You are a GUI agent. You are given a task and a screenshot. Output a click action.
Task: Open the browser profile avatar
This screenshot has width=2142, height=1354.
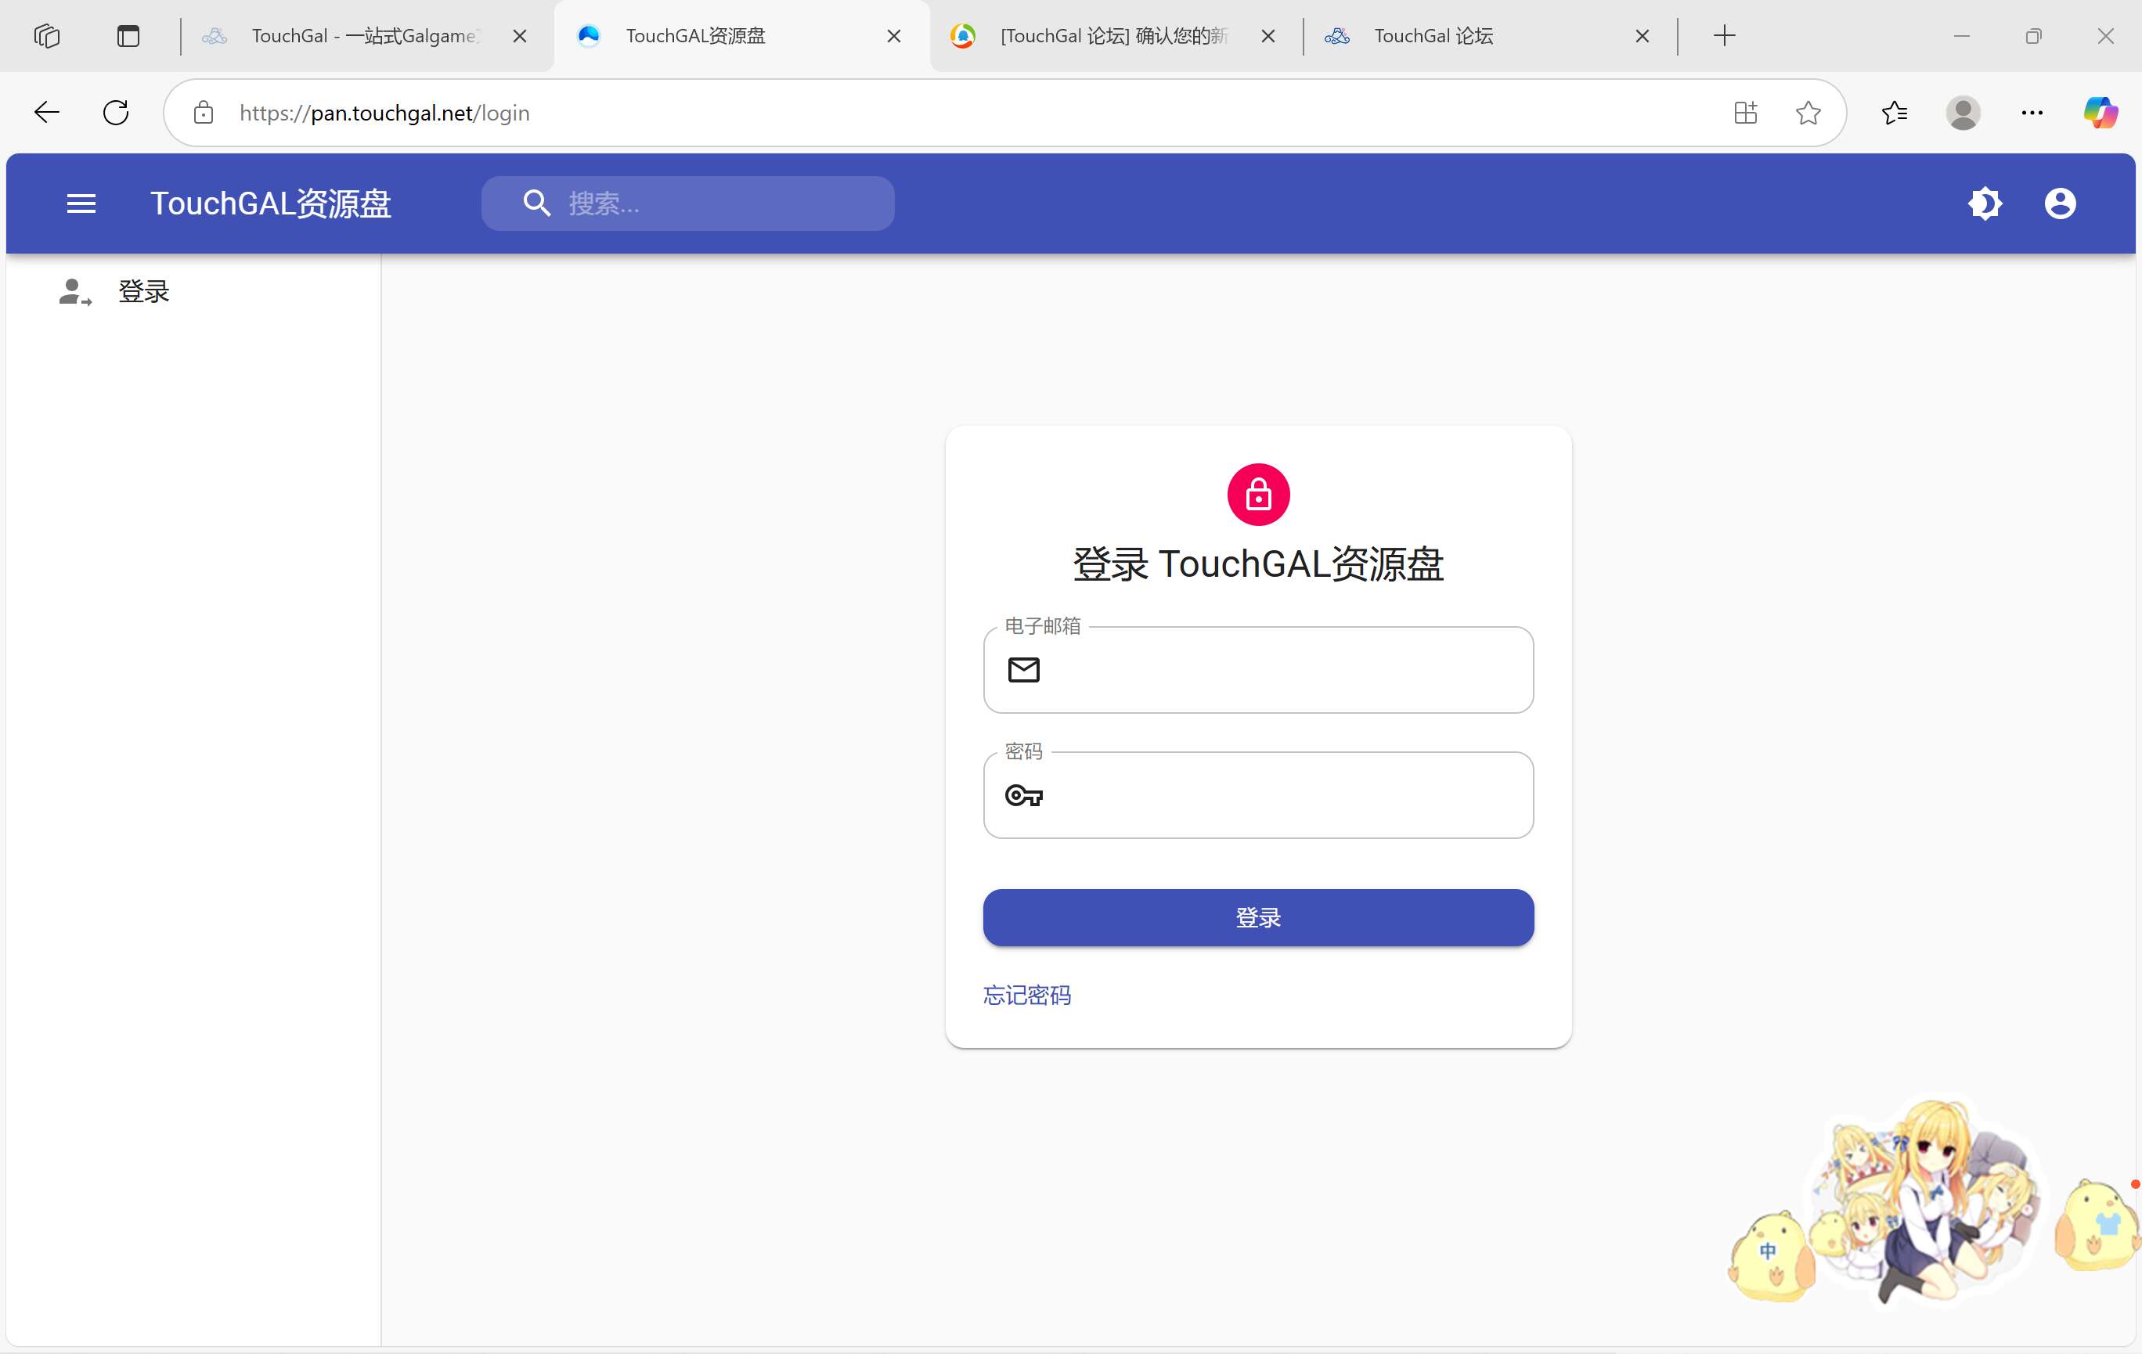[1964, 113]
